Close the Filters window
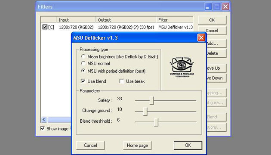The height and width of the screenshot is (155, 271). (x=225, y=7)
